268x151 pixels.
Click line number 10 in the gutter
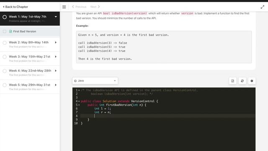(76, 123)
